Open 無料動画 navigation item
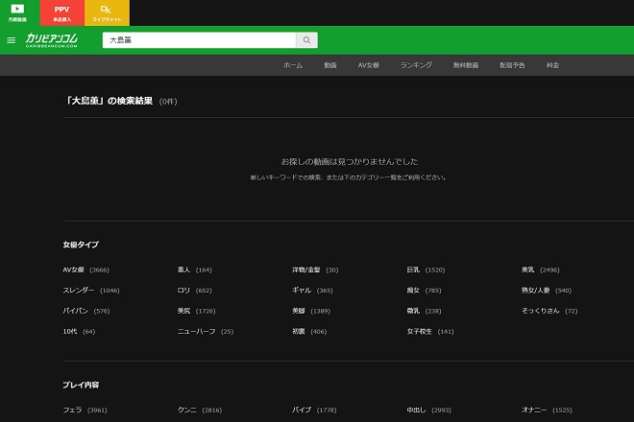634x422 pixels. pyautogui.click(x=465, y=65)
